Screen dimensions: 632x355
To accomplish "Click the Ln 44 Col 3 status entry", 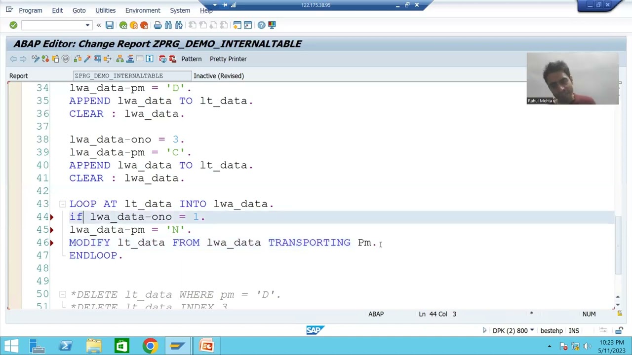I will (x=437, y=314).
